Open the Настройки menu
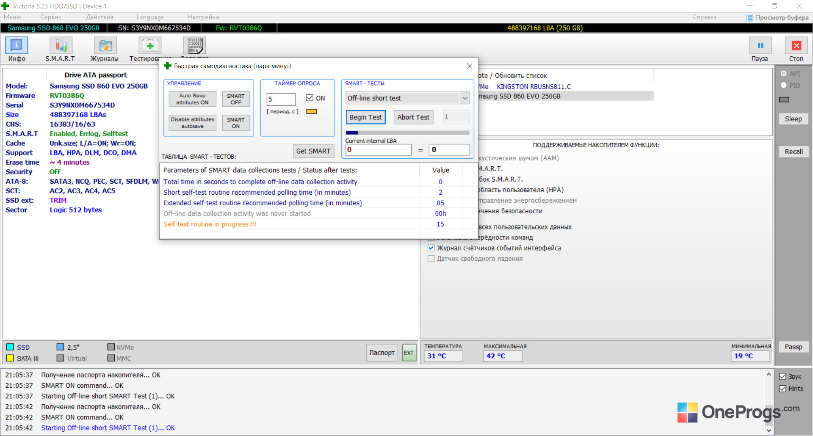Image resolution: width=813 pixels, height=436 pixels. (203, 17)
